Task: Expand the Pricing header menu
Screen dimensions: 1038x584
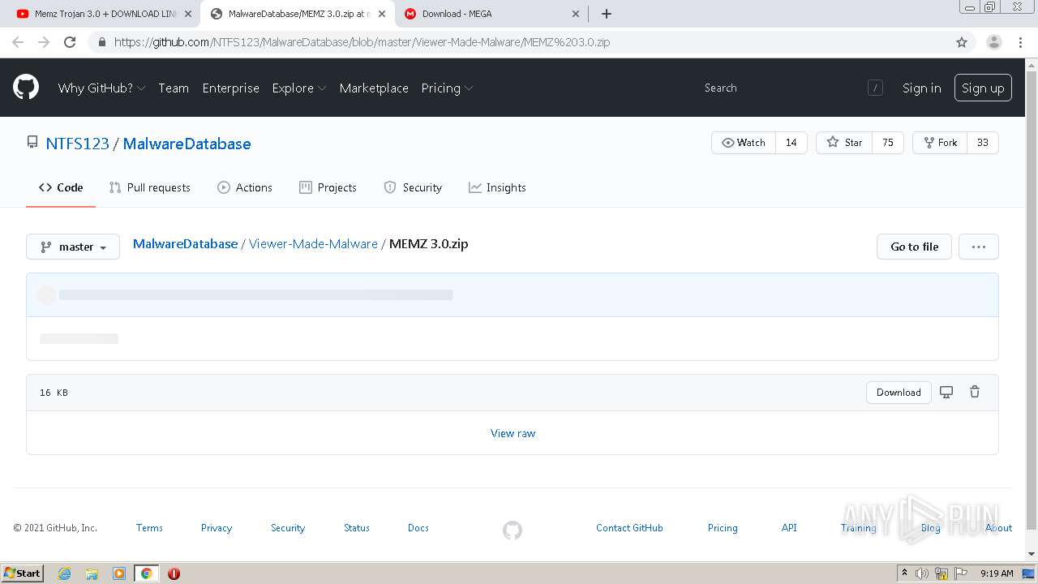Action: (447, 88)
